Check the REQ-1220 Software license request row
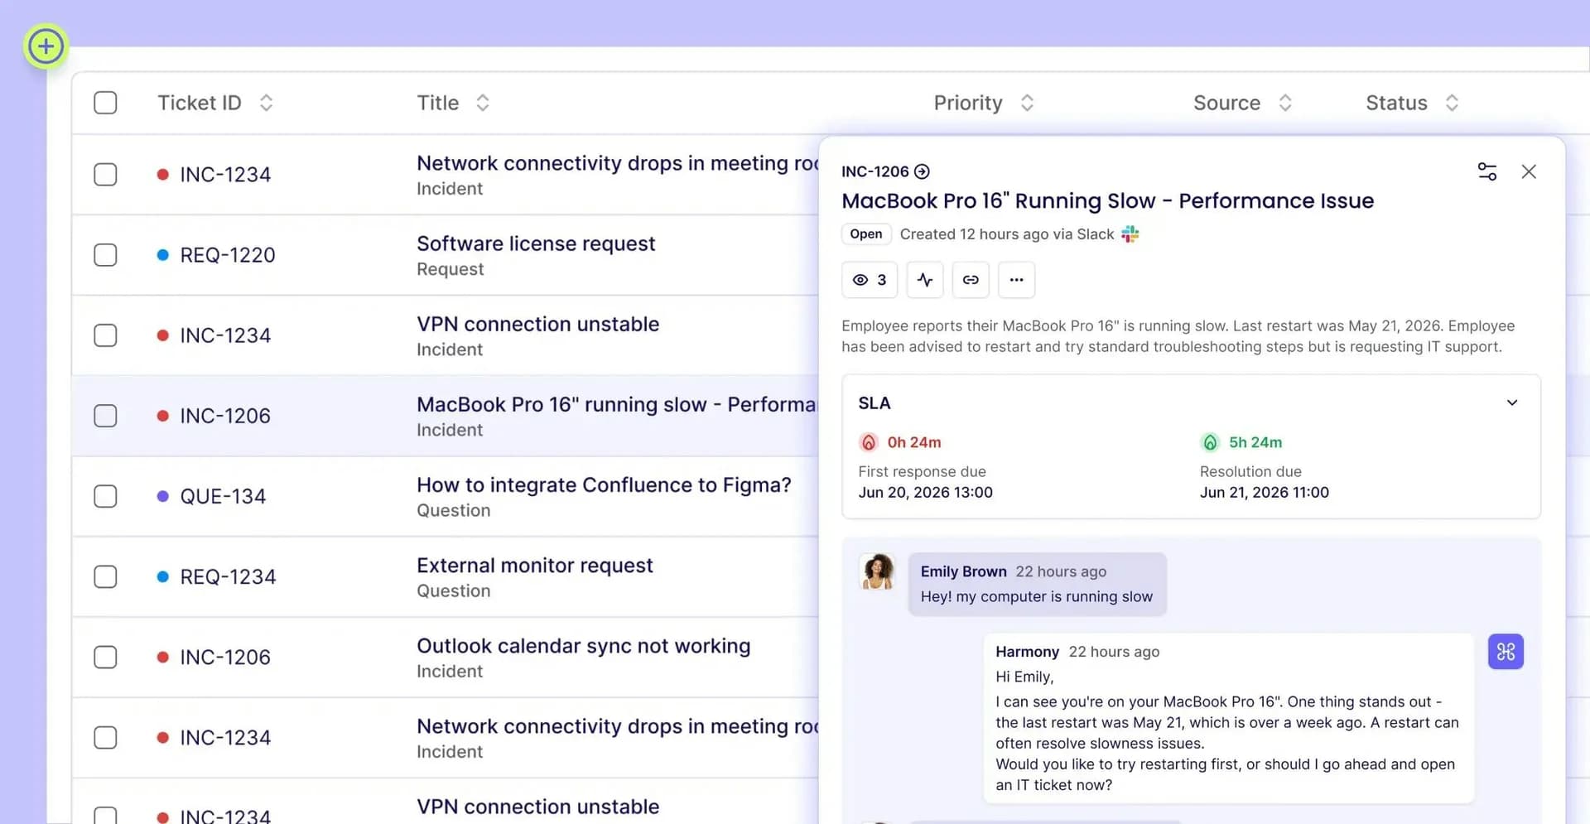Screen dimensions: 1590x824 coord(105,255)
